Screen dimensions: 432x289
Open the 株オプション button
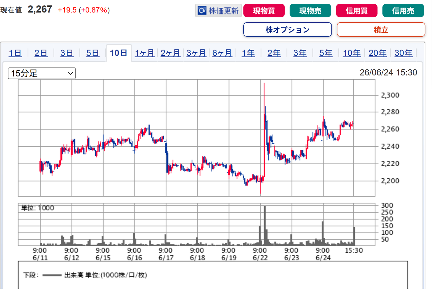tap(288, 30)
